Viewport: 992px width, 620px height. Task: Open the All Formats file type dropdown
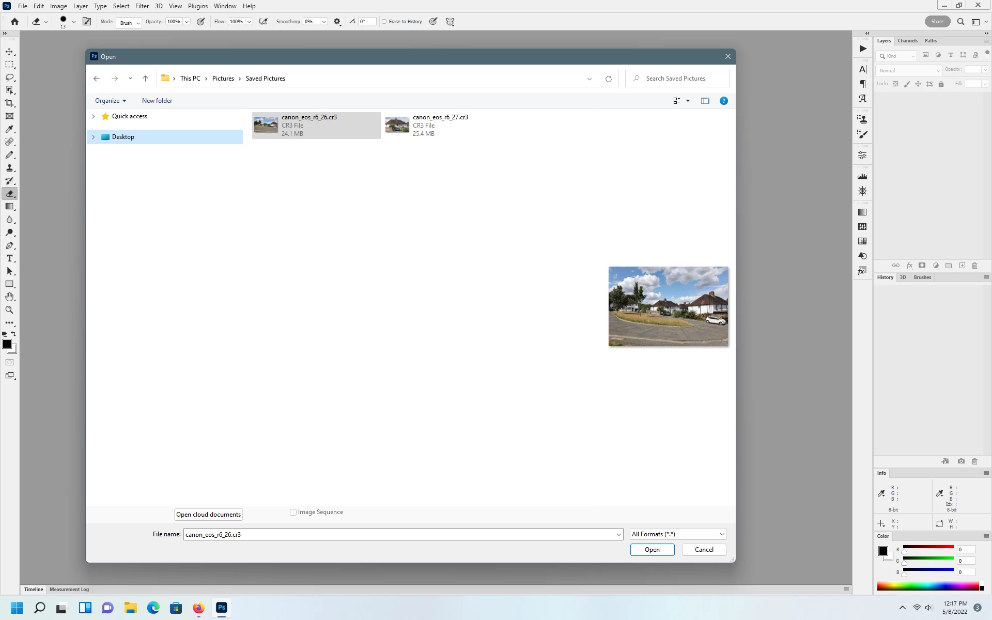pyautogui.click(x=677, y=534)
